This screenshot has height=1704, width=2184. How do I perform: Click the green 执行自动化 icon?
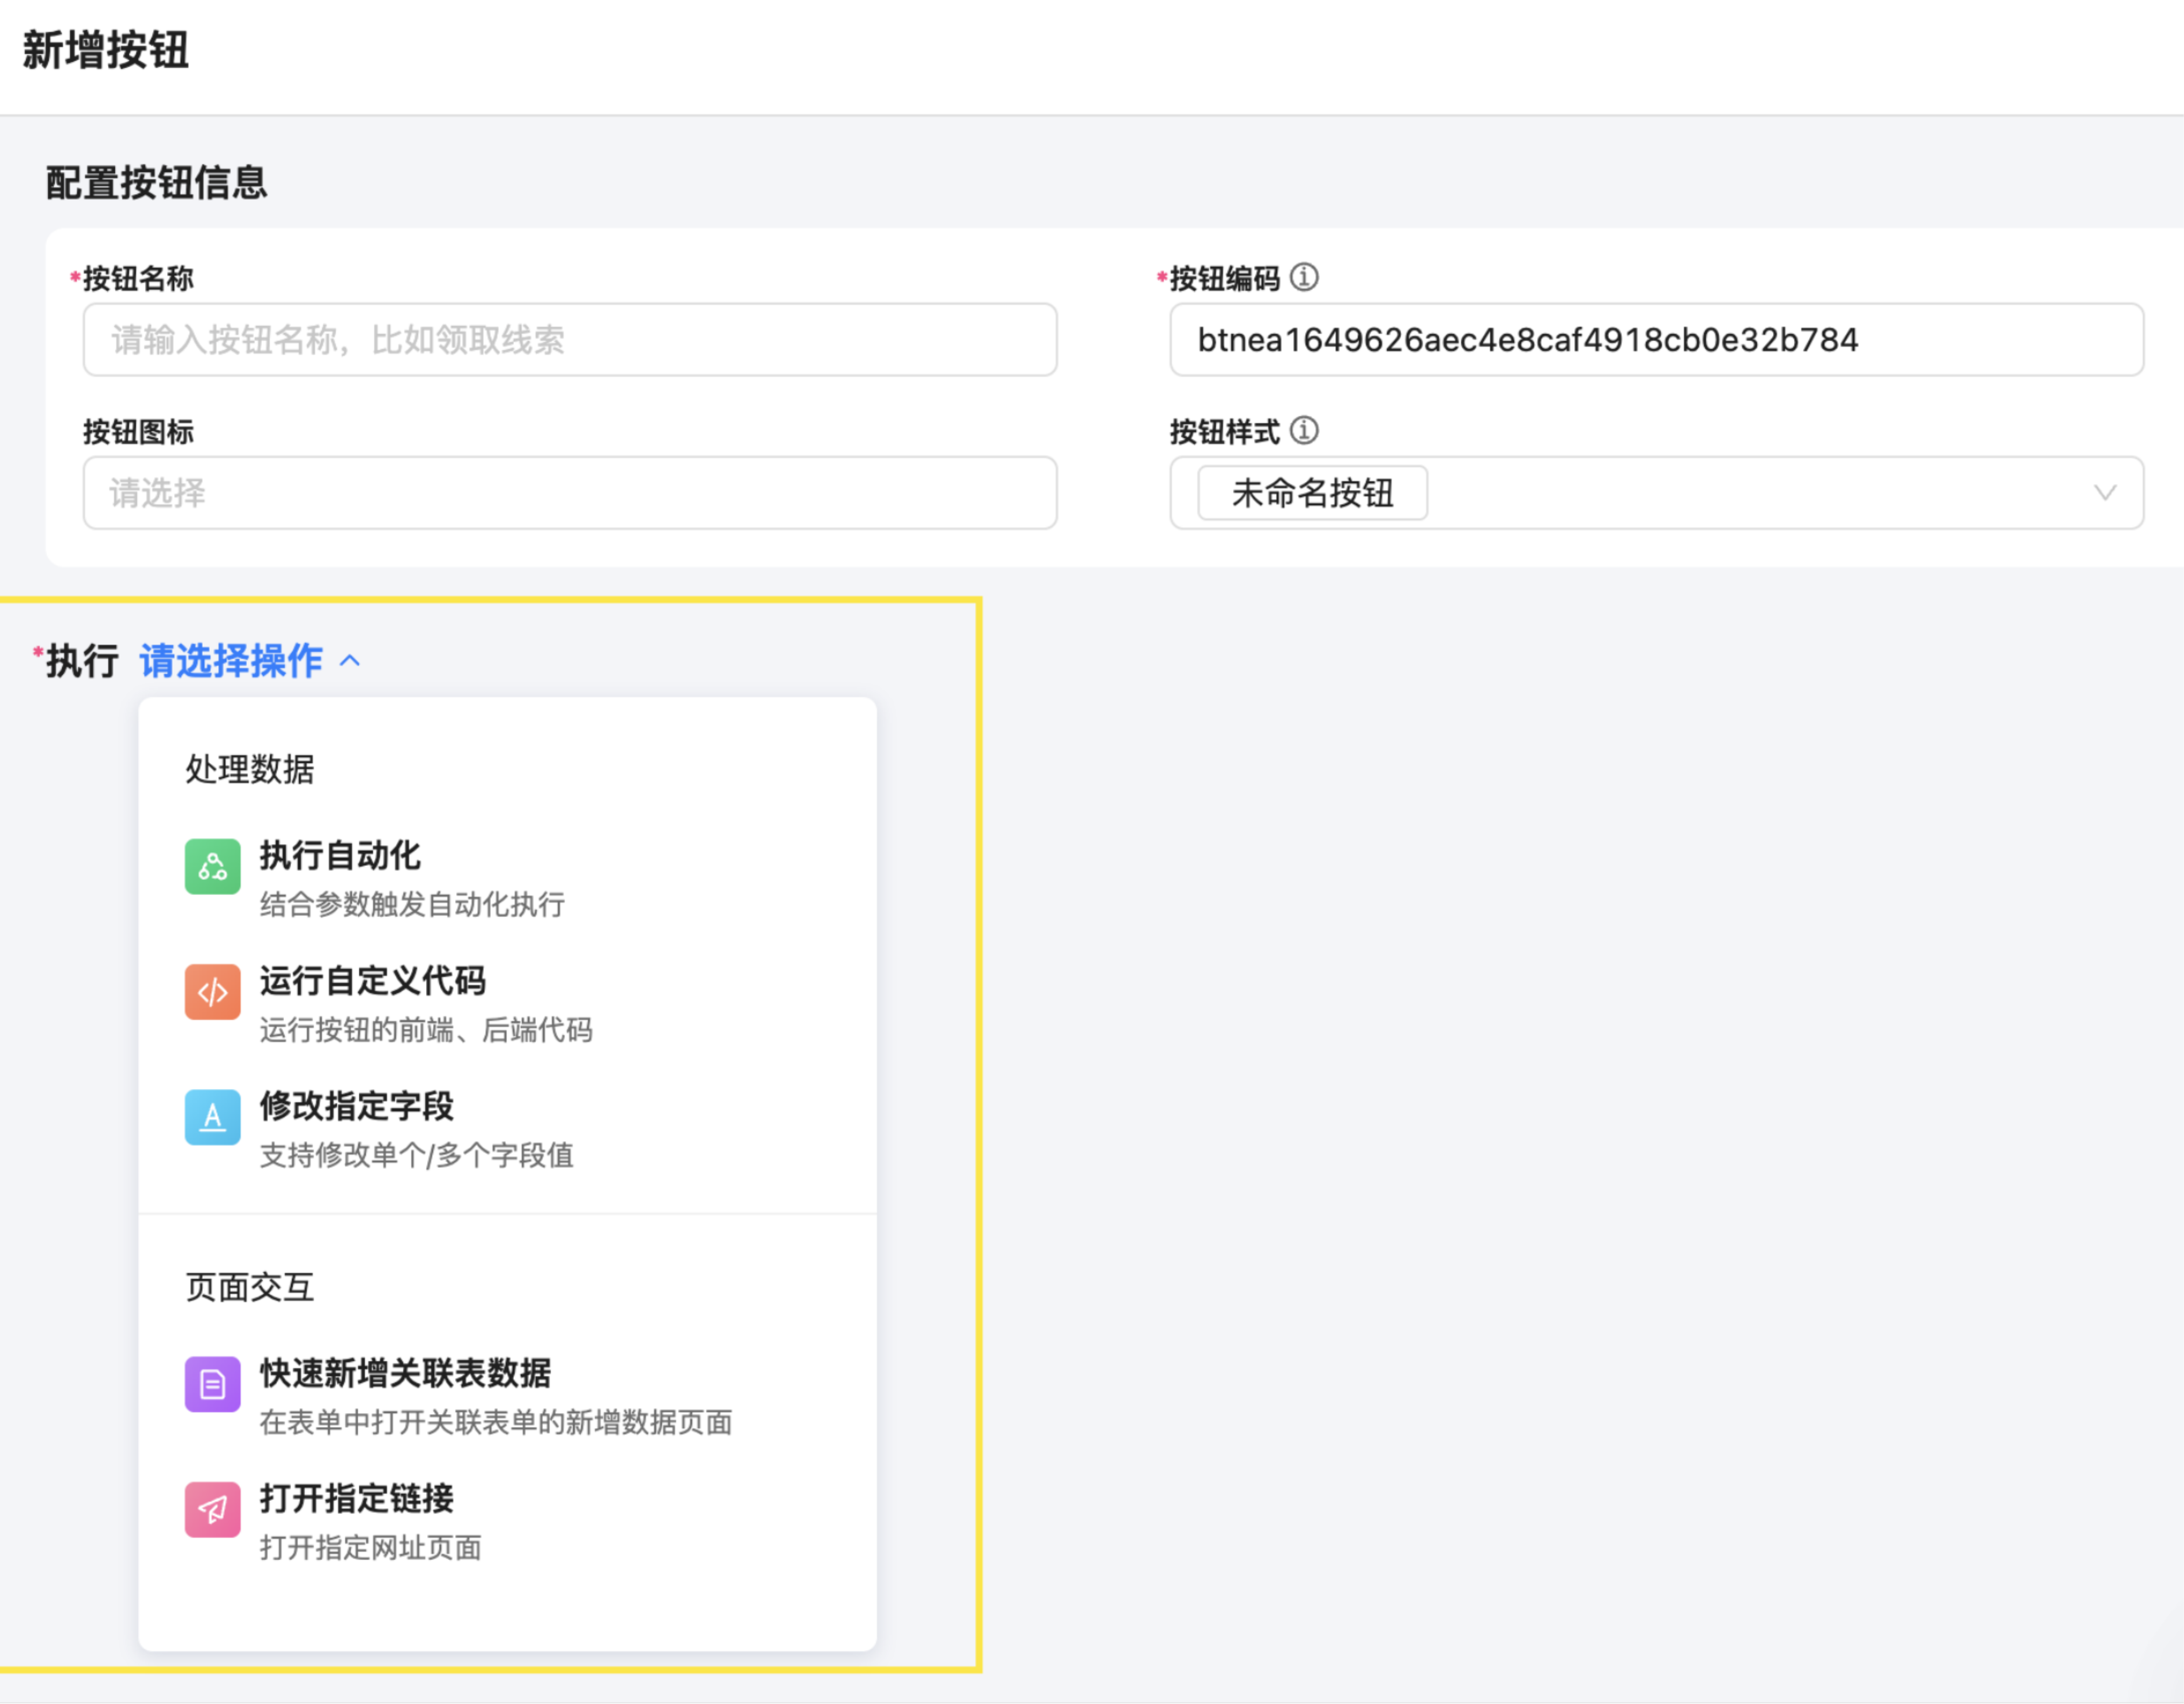pyautogui.click(x=212, y=867)
